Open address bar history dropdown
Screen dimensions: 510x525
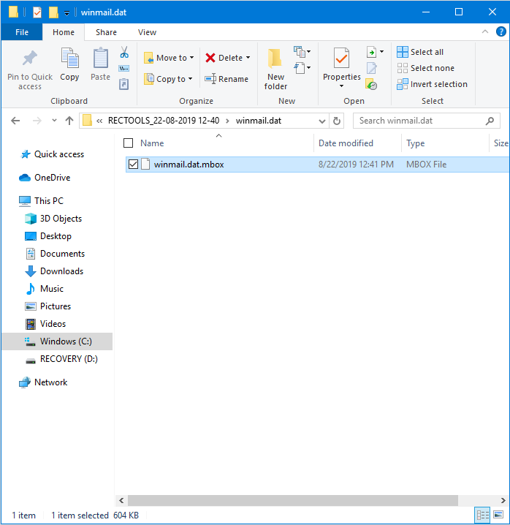click(322, 121)
